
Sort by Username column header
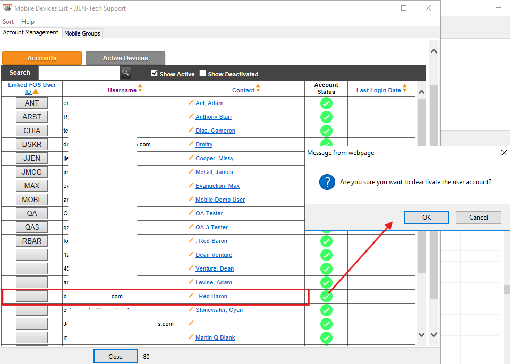(122, 90)
